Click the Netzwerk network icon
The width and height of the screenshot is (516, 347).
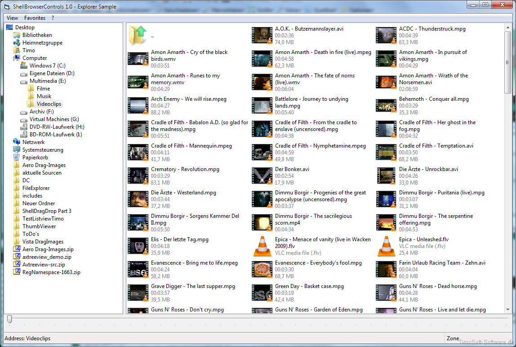point(17,142)
